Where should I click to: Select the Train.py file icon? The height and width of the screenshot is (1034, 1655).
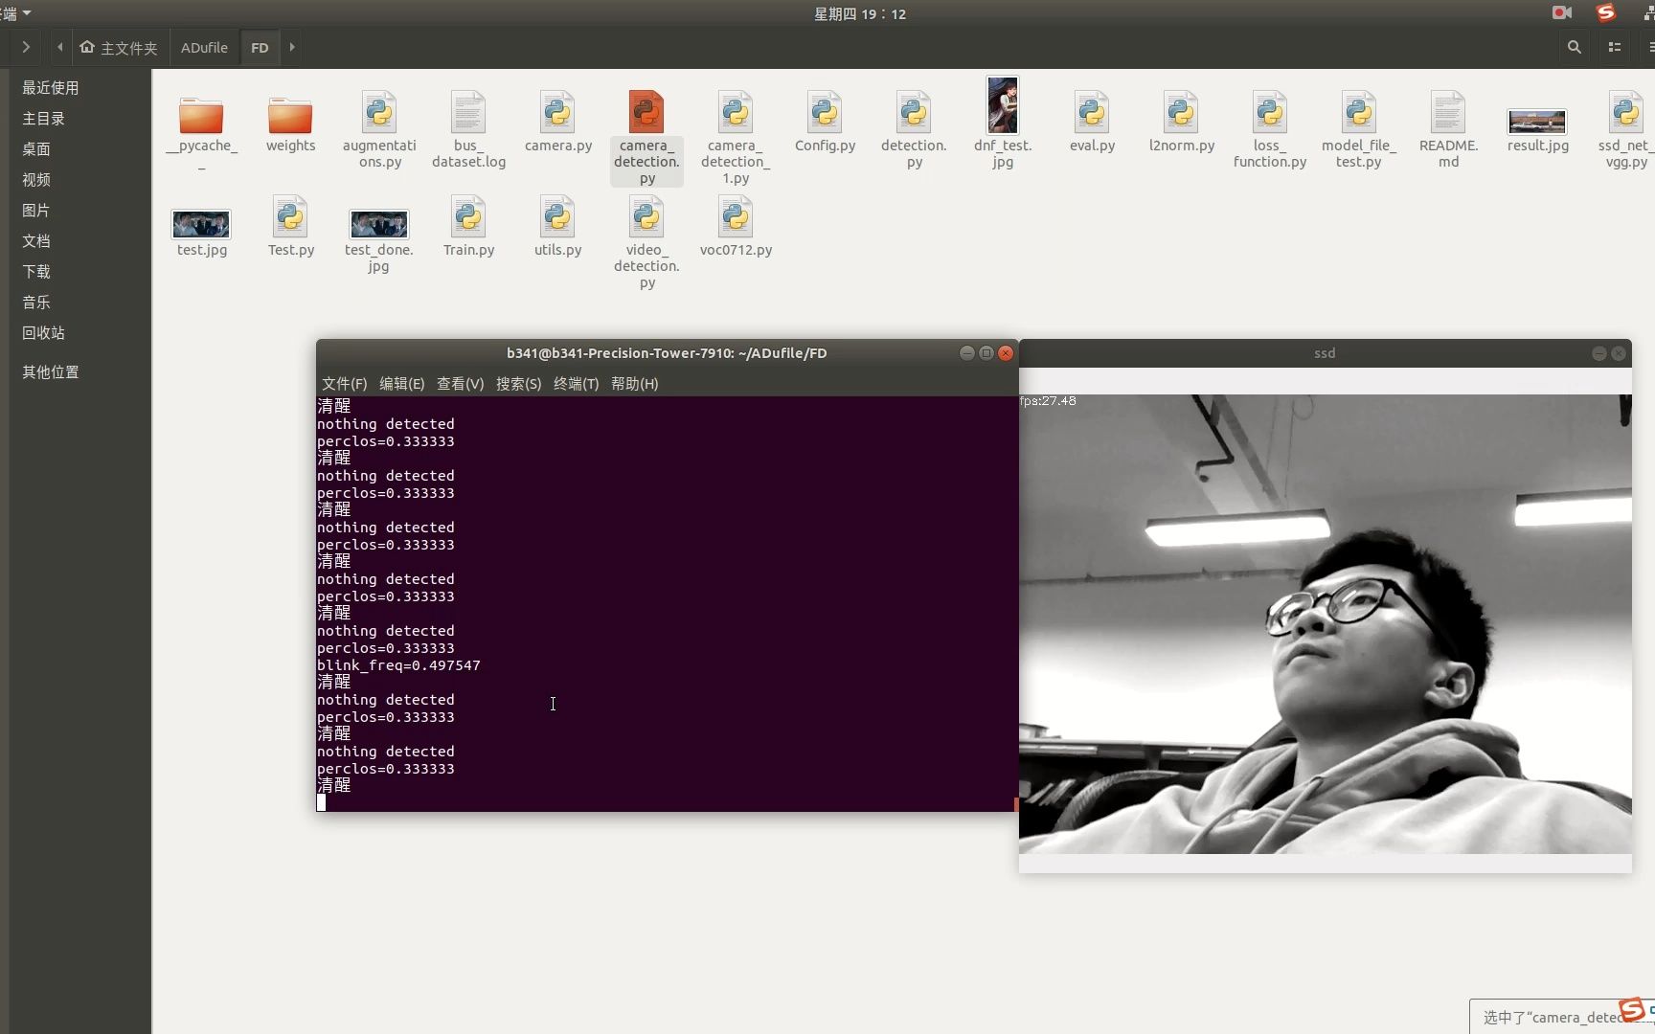468,217
